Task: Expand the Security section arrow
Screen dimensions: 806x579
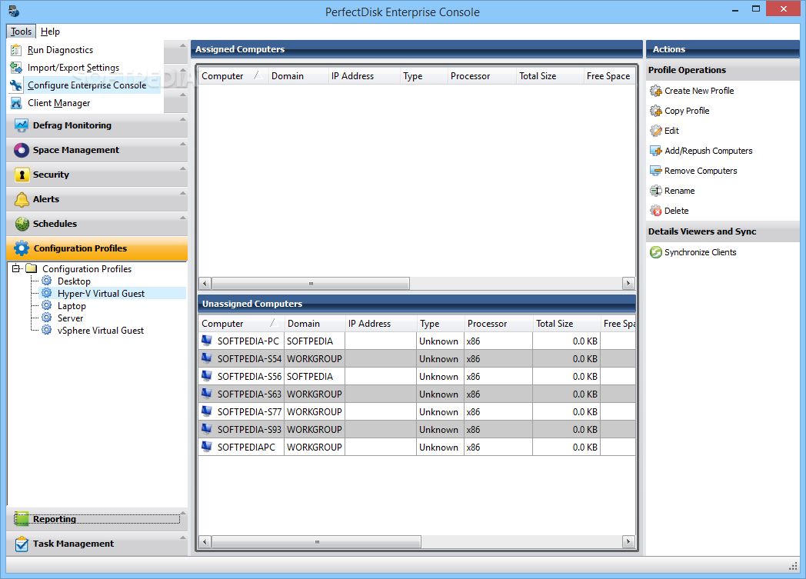Action: point(182,168)
